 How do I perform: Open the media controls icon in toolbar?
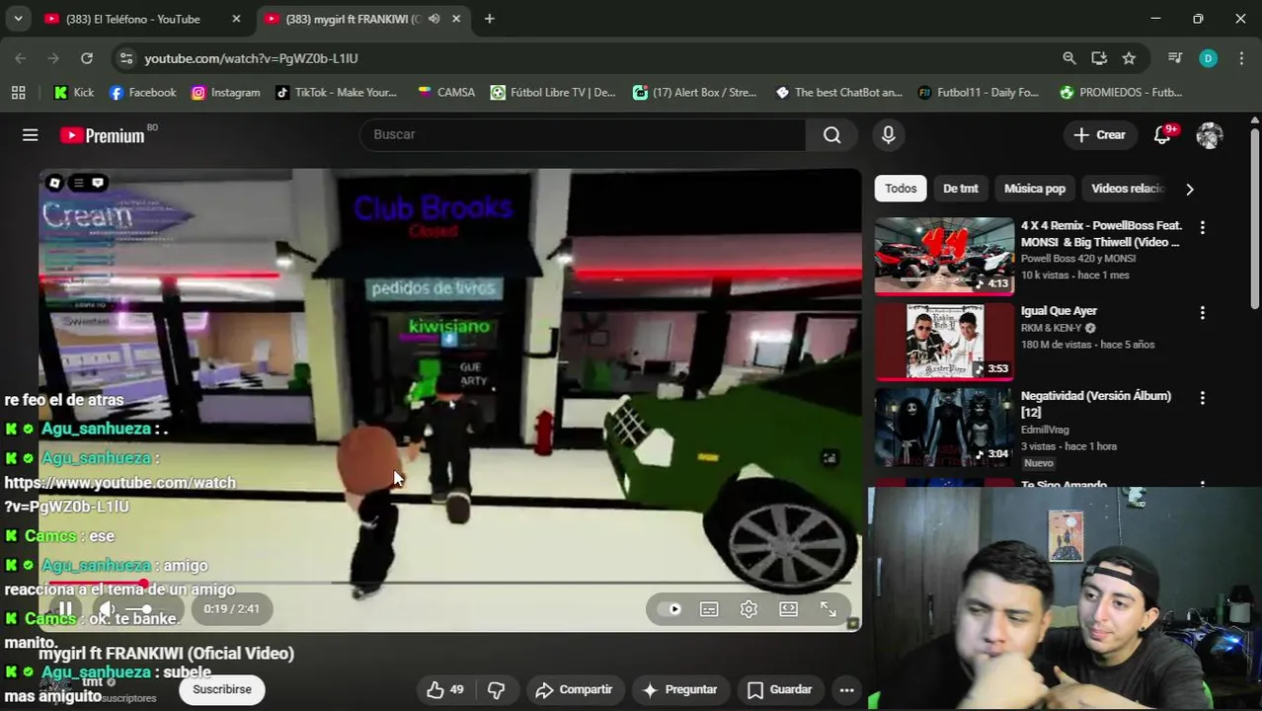tap(1175, 58)
